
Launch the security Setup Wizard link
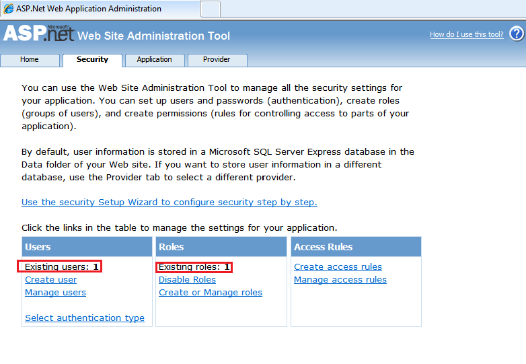[x=169, y=202]
